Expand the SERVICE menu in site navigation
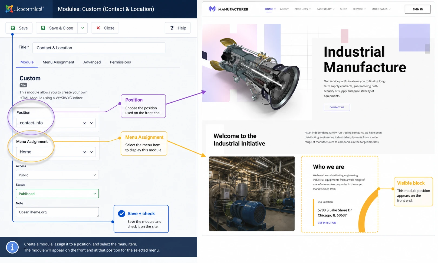Viewport: 438px width, 263px height. (x=359, y=9)
